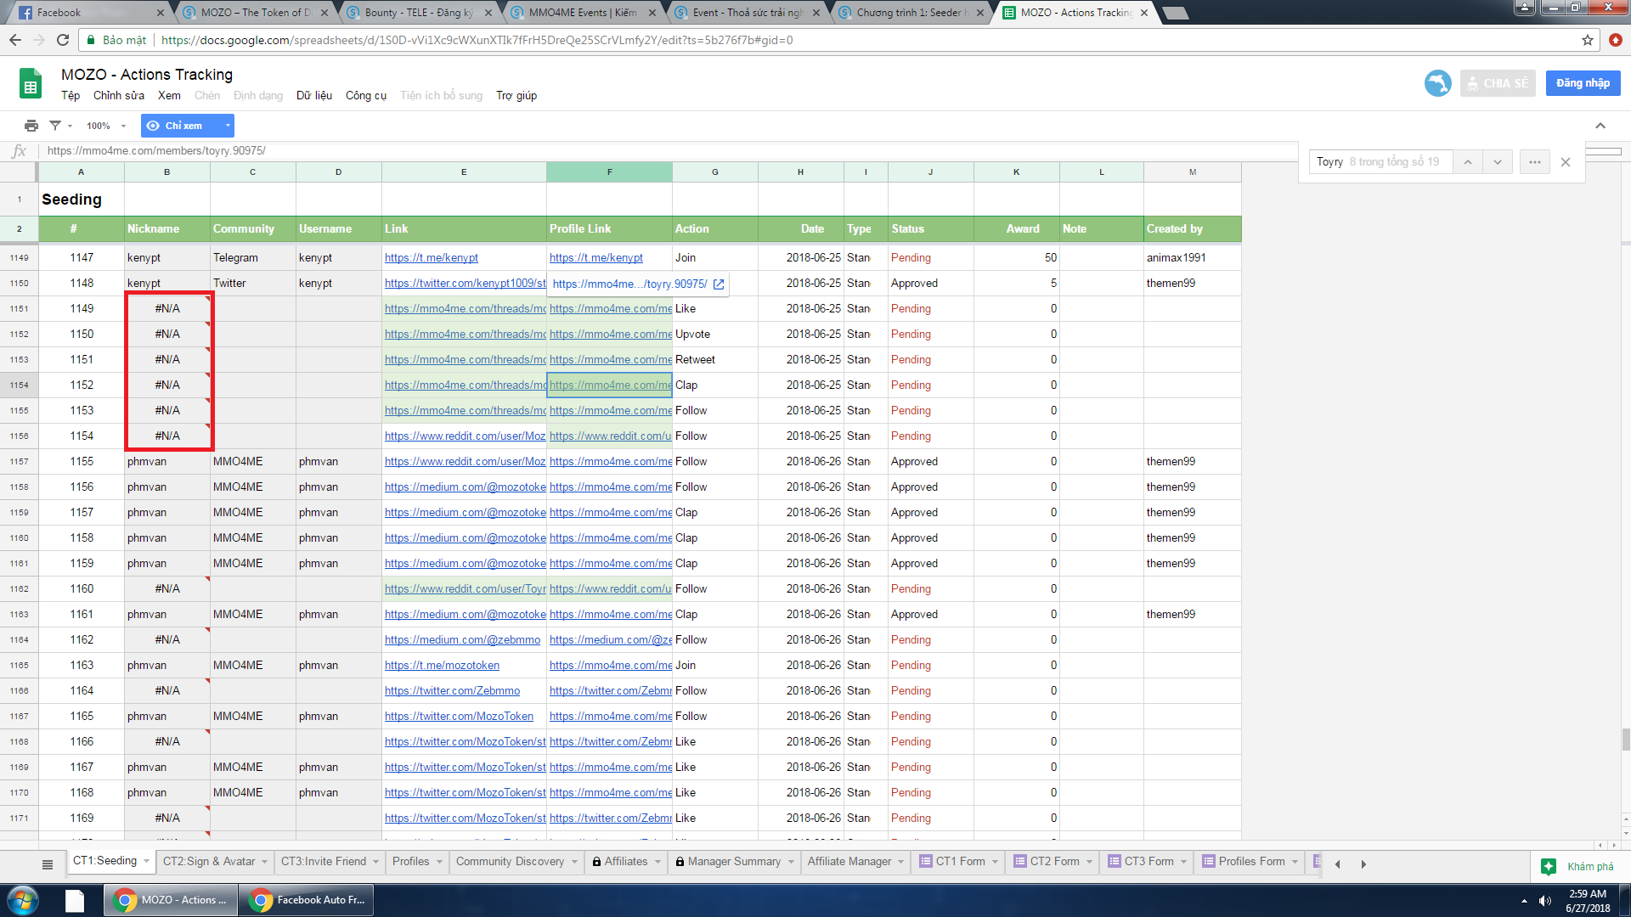
Task: Open the zoom 100% dropdown
Action: [105, 126]
